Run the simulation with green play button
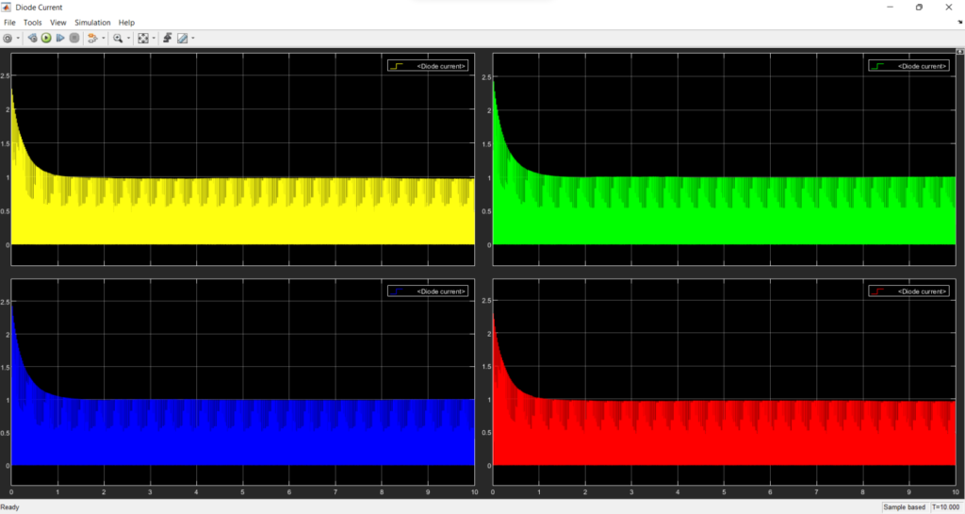The image size is (965, 514). point(46,38)
